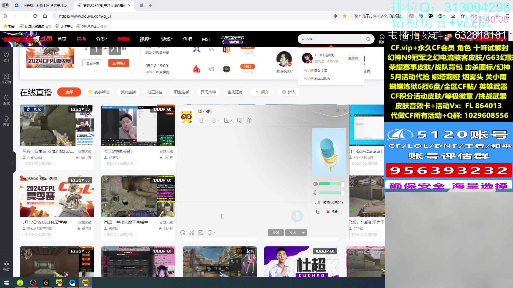
Task: Start voice call with microphone icon in chat toolbar
Action: (x=214, y=121)
